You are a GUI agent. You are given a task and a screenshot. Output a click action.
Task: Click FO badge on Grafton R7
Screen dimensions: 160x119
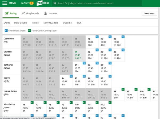click(x=110, y=50)
